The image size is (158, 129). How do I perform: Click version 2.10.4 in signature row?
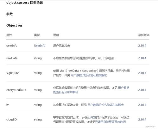click(142, 73)
